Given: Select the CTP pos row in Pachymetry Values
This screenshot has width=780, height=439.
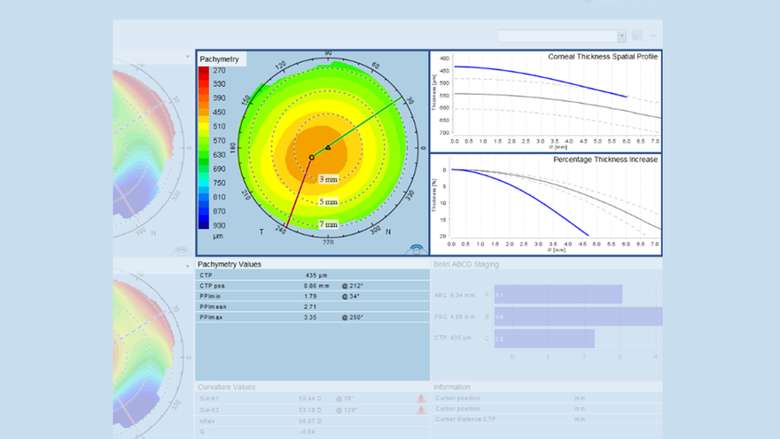Looking at the screenshot, I should click(311, 286).
